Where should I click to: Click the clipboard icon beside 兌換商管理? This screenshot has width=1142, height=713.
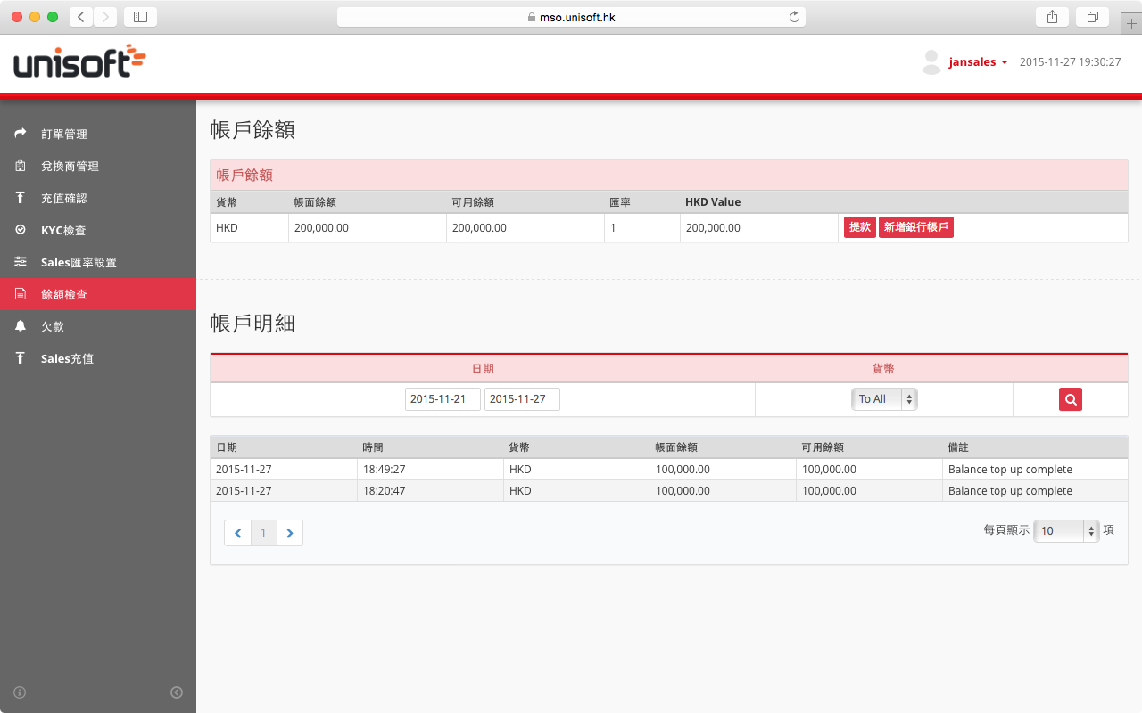[x=21, y=166]
